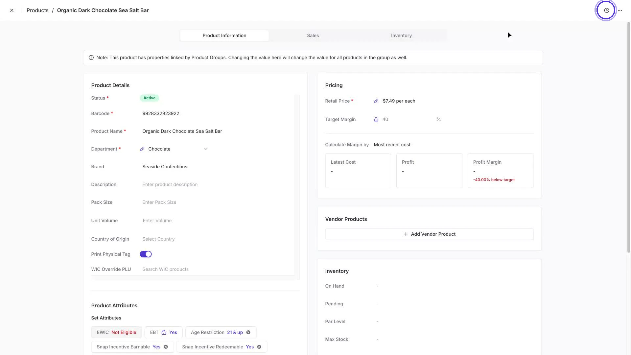Click the Enter product description field
631x355 pixels.
click(x=170, y=184)
